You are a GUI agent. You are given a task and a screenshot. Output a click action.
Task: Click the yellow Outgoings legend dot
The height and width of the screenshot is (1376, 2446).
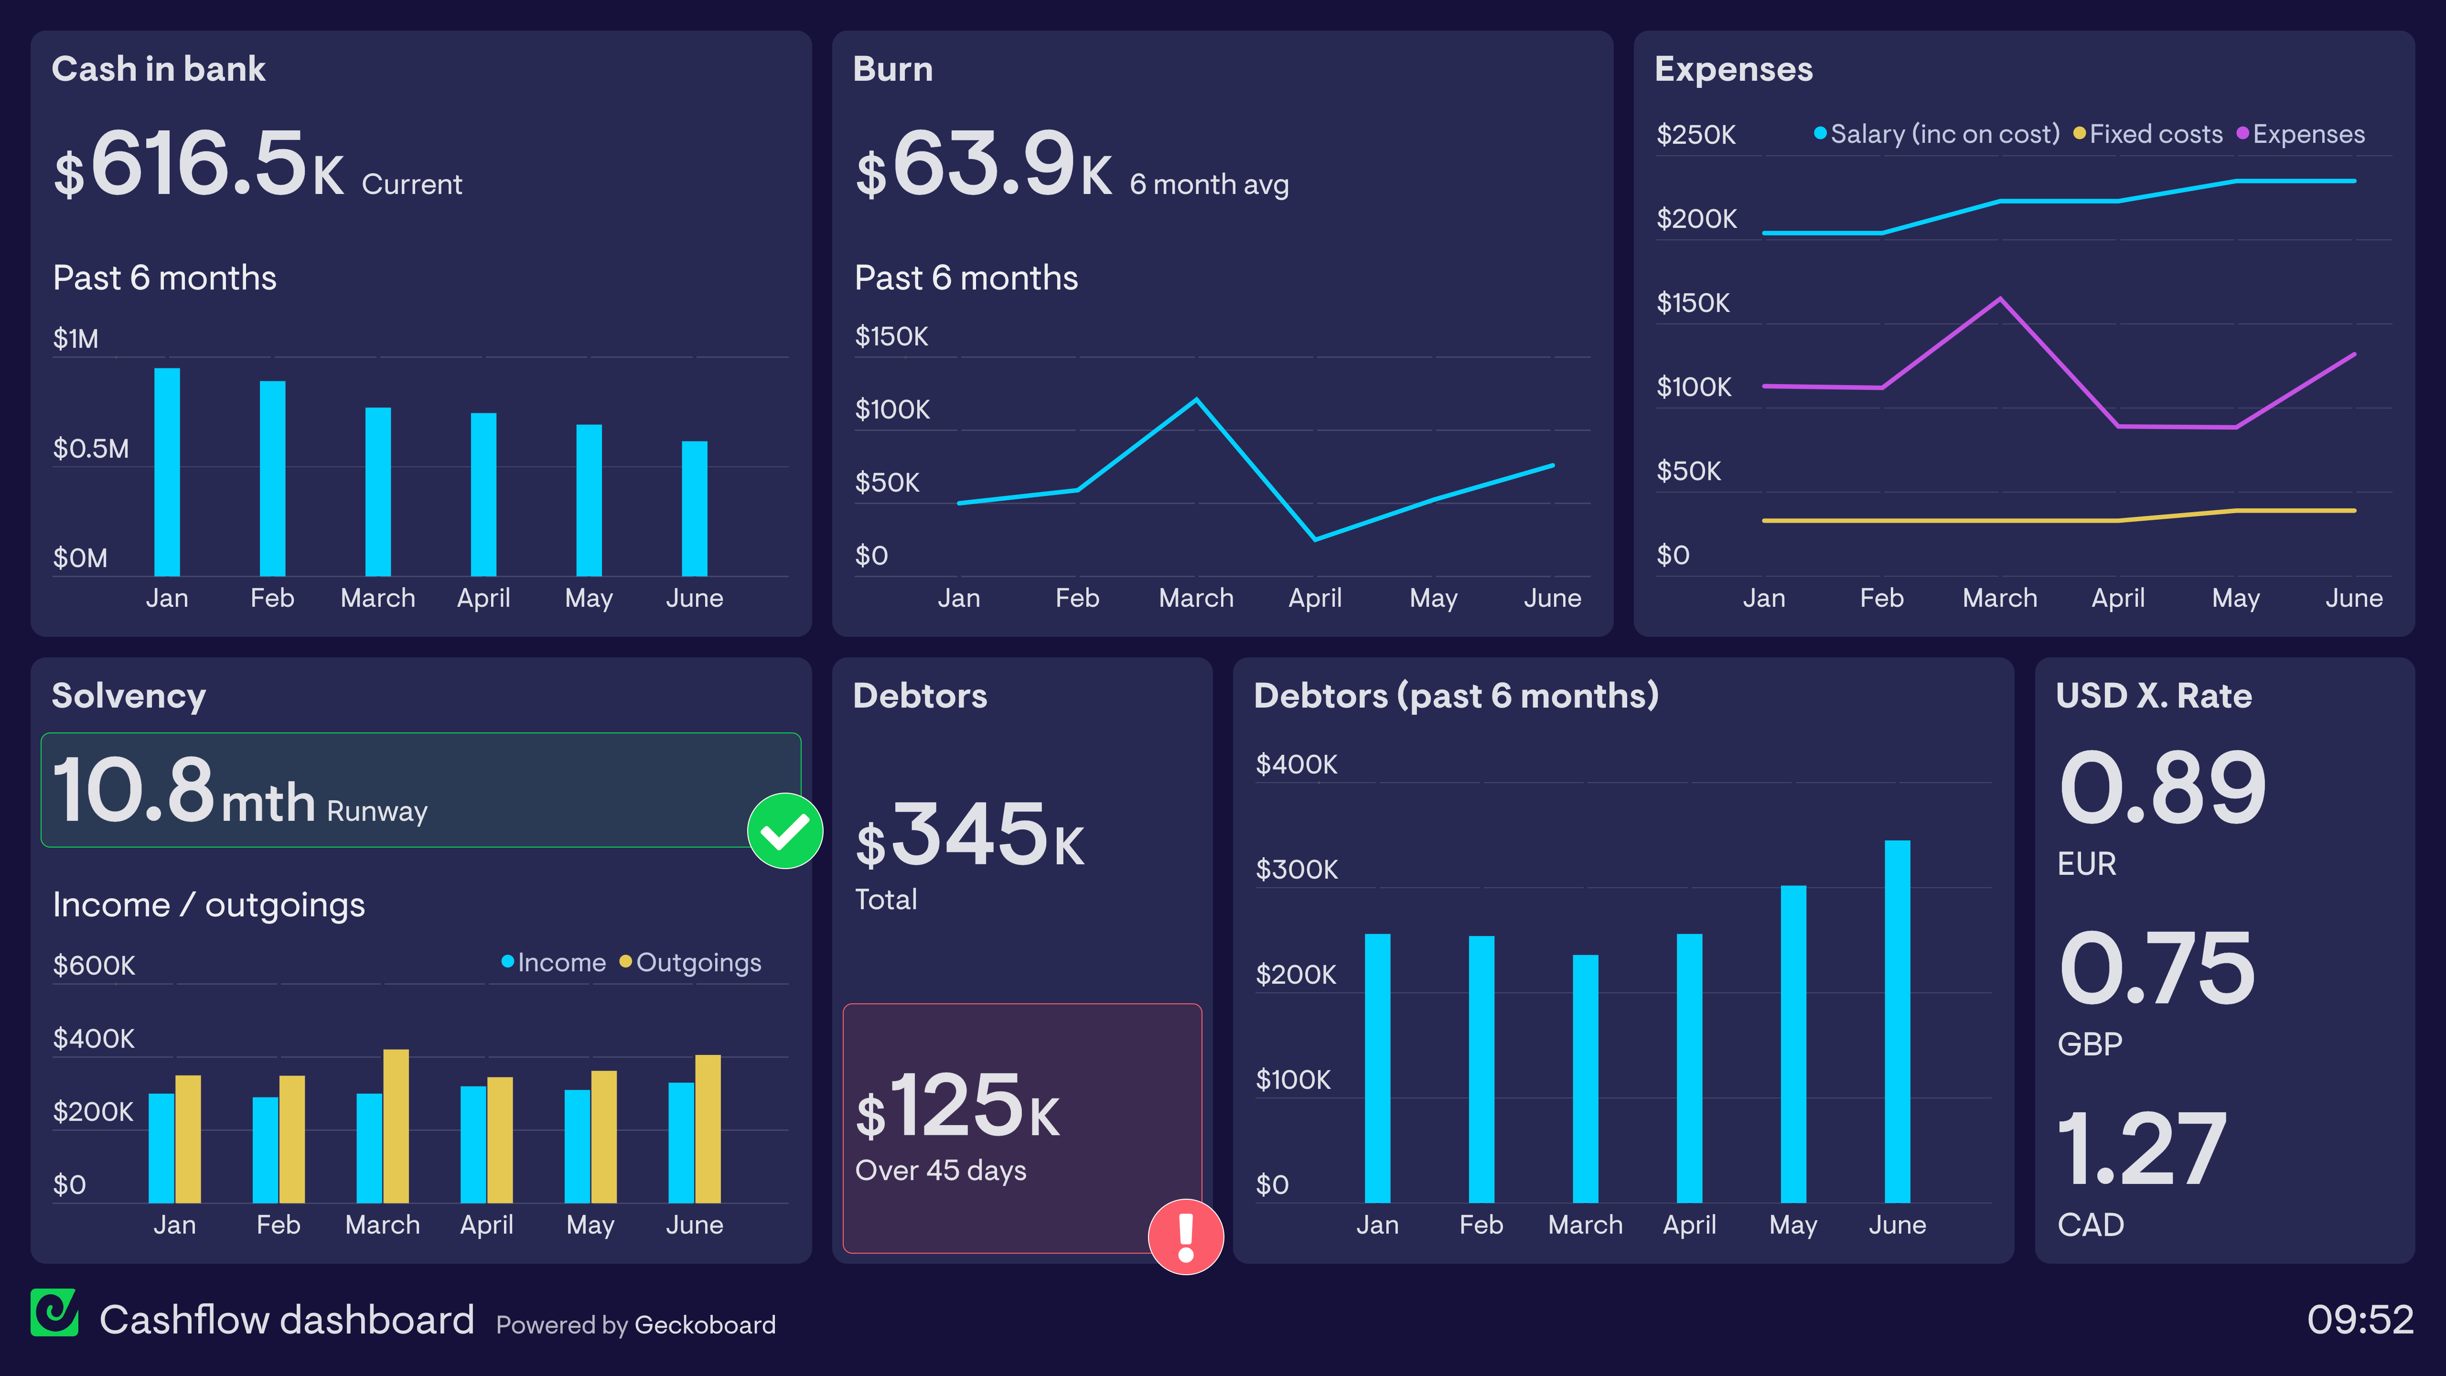[x=627, y=962]
